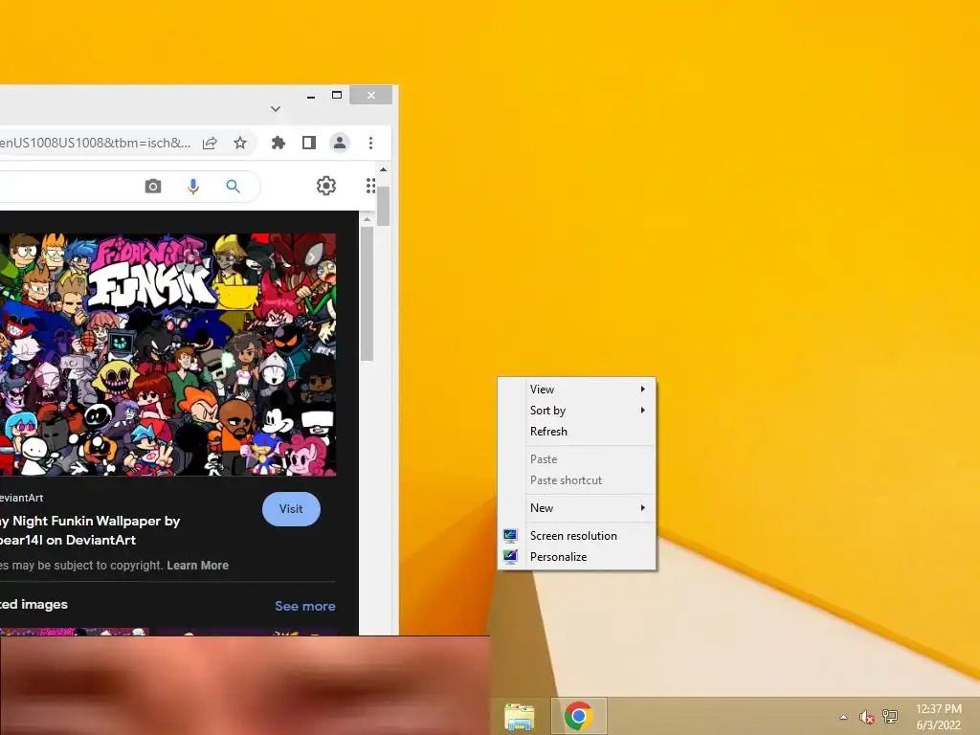Open Chrome three-dot menu
This screenshot has width=980, height=735.
point(370,144)
